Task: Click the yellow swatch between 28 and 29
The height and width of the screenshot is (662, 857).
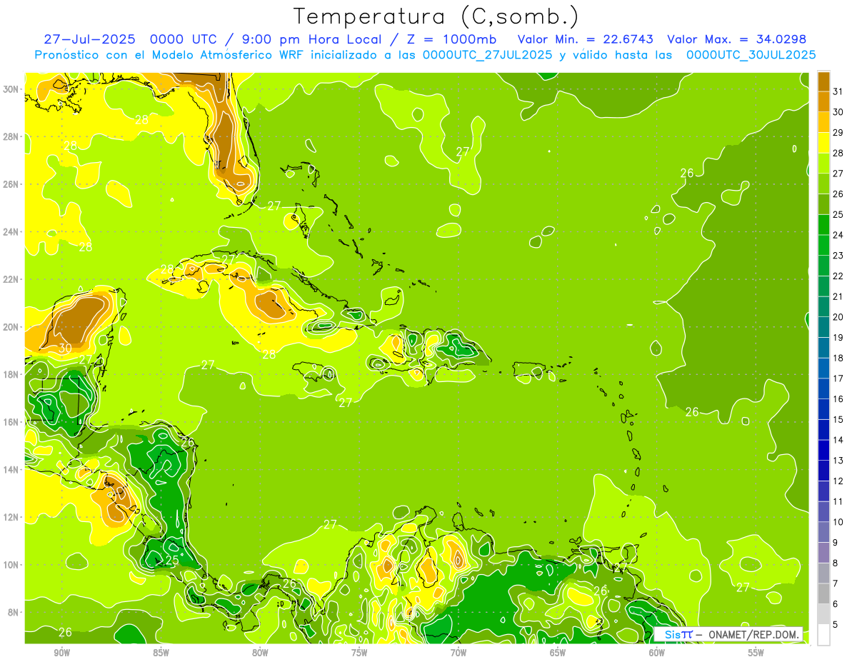Action: pos(823,142)
